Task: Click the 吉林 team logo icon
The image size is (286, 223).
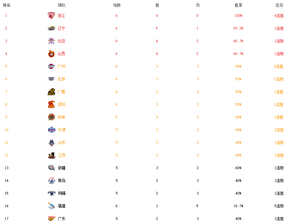Action: coord(51,117)
